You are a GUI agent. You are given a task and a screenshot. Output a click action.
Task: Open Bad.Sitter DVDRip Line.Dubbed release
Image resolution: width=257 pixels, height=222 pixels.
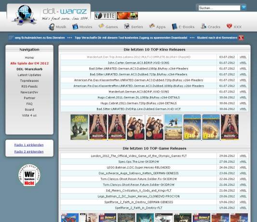[x=138, y=109]
